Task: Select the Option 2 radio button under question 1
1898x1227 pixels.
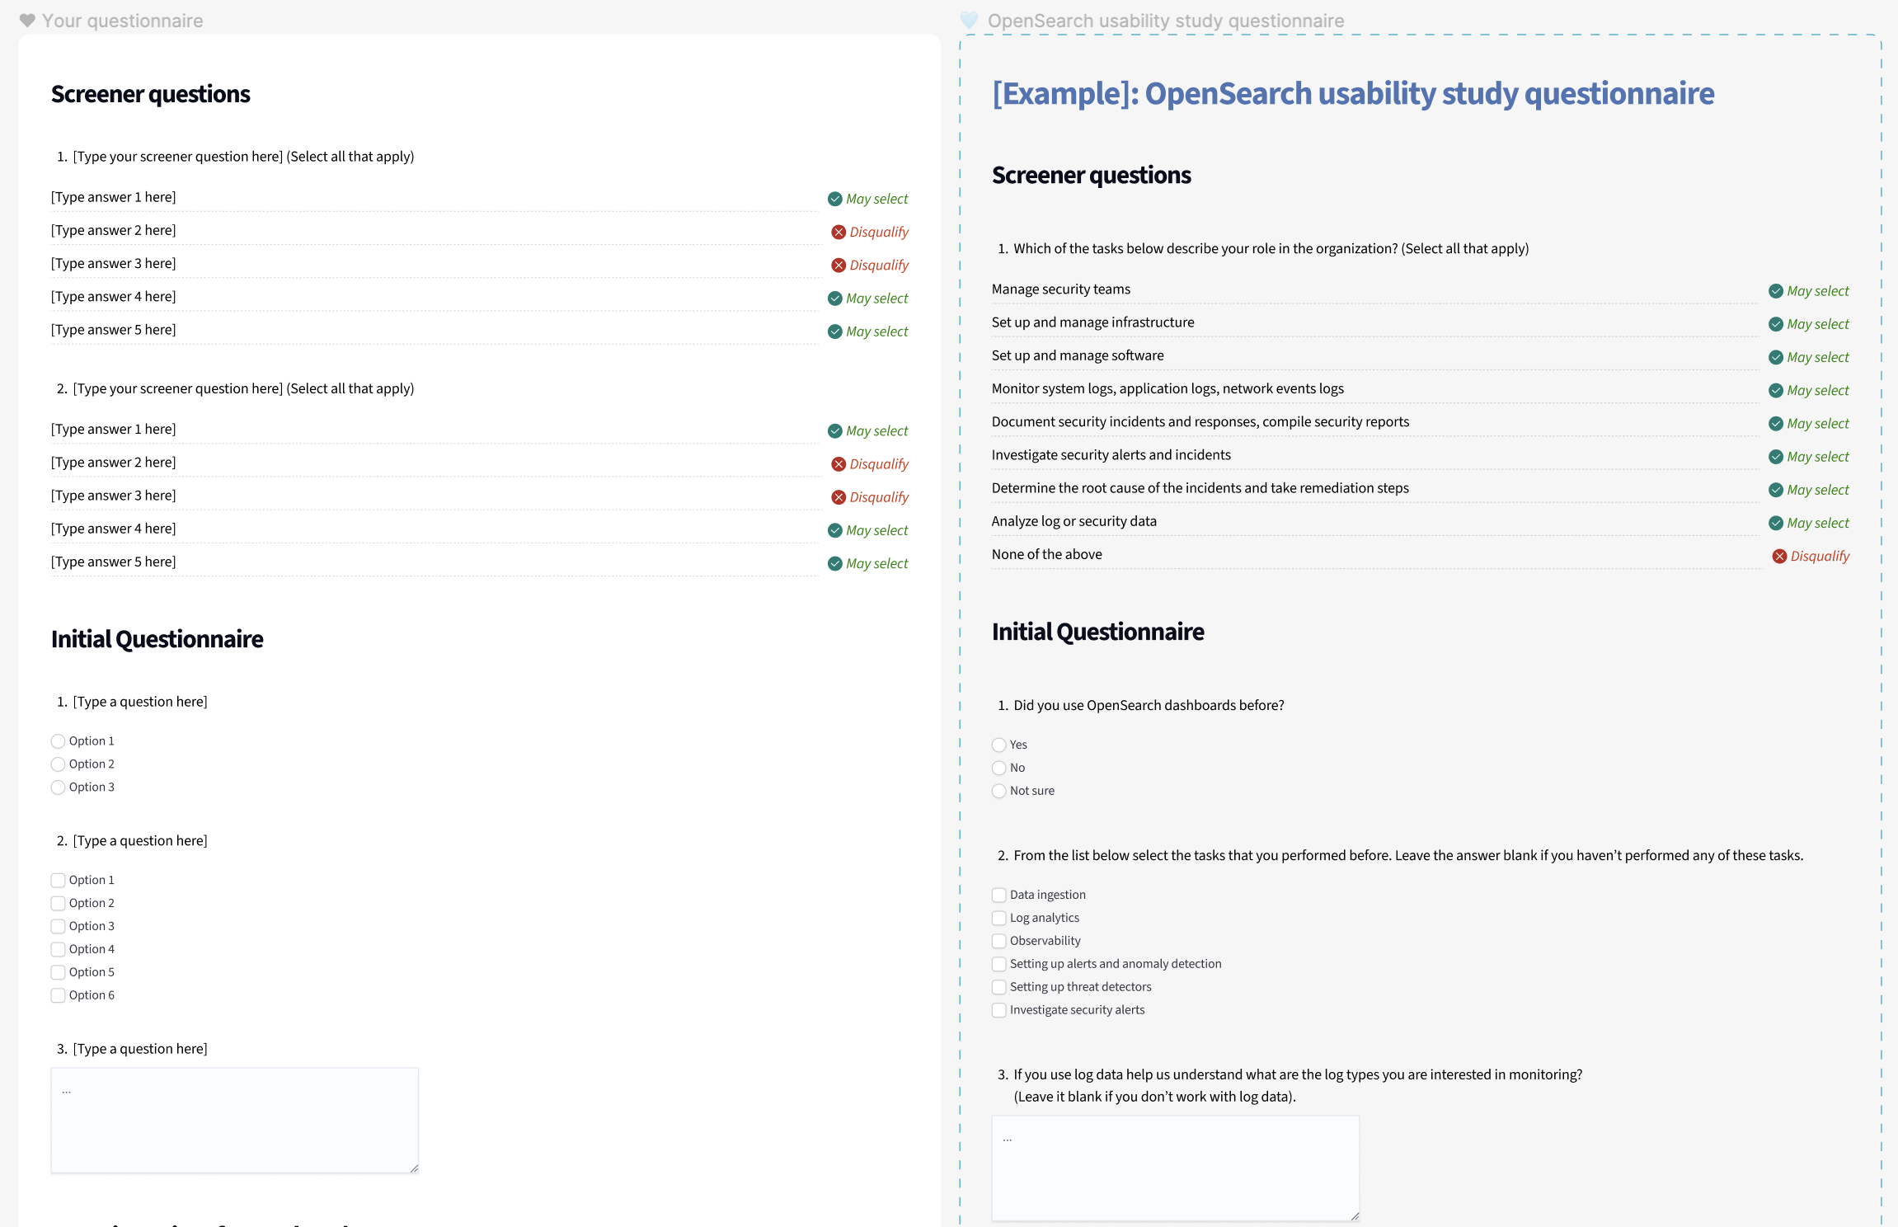Action: click(x=58, y=764)
